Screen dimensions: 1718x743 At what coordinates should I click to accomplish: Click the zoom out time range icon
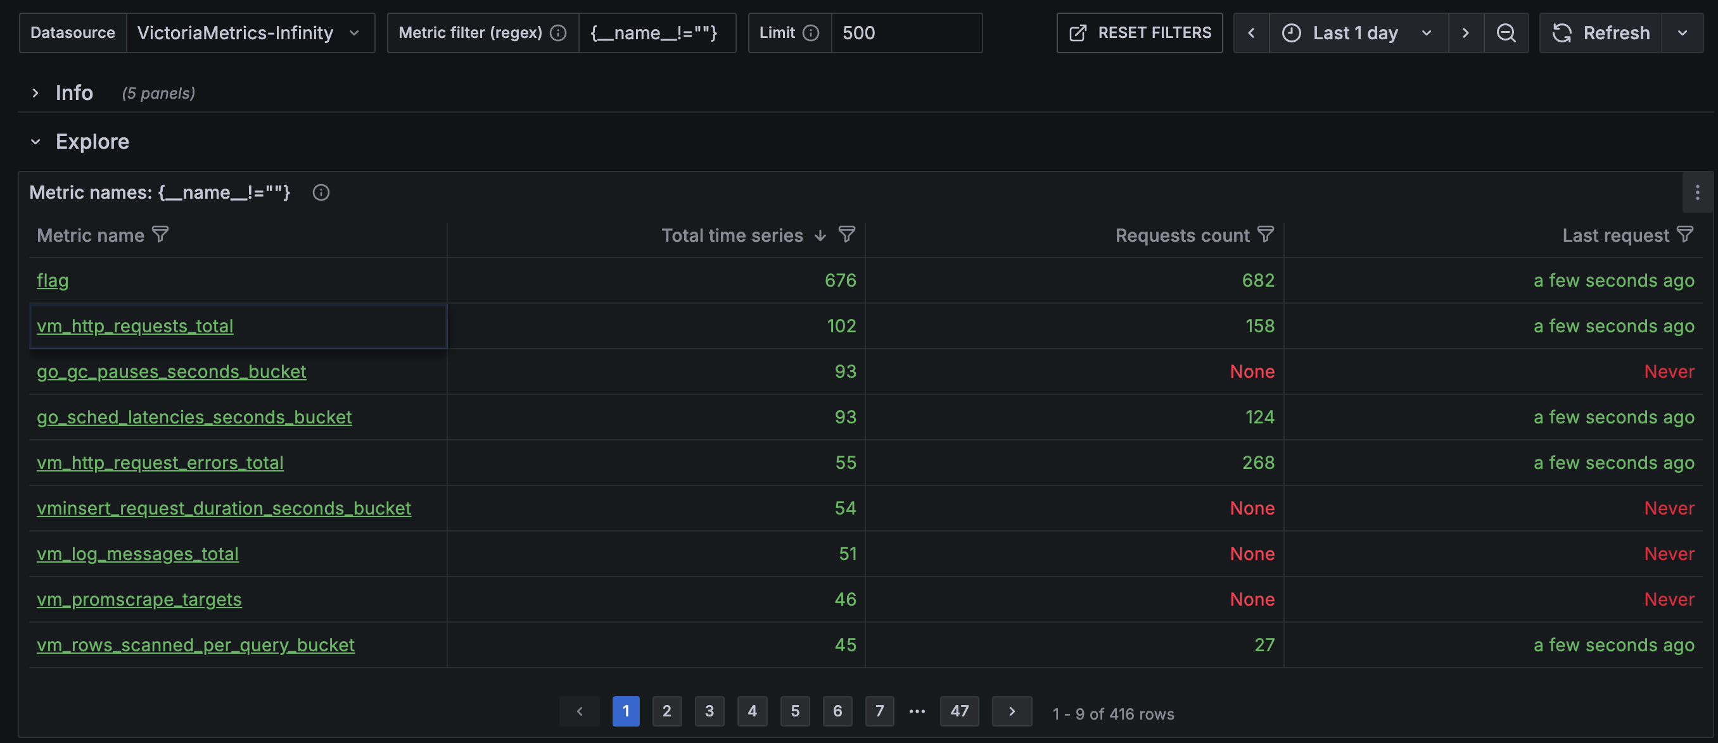click(x=1505, y=33)
